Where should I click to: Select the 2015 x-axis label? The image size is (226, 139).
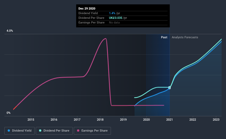[x=31, y=120]
